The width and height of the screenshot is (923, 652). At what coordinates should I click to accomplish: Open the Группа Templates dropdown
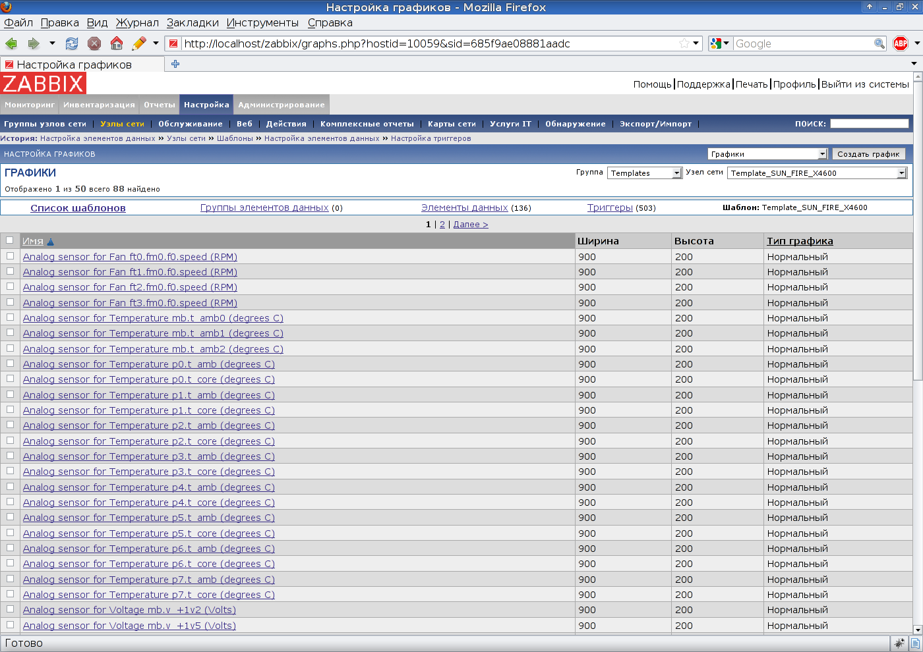coord(644,173)
